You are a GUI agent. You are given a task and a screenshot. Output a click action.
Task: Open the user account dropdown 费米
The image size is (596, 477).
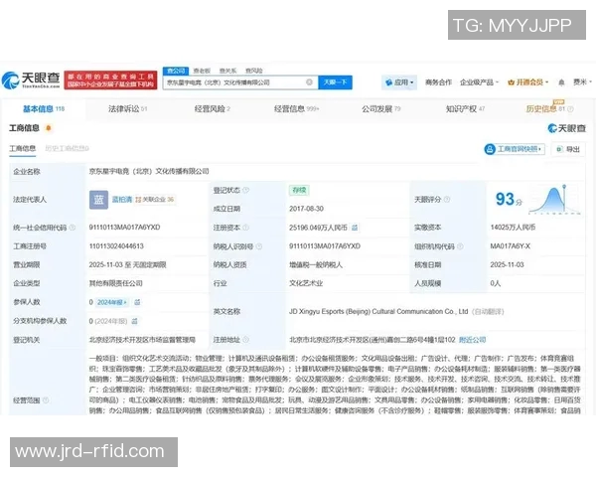tap(583, 82)
